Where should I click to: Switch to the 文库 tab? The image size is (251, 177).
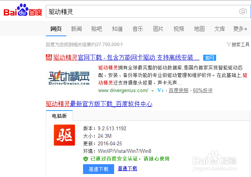tap(220, 29)
